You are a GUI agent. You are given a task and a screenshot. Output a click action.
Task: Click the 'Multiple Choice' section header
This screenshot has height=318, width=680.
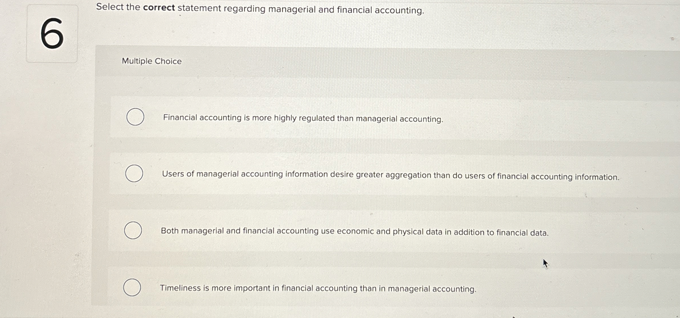(x=152, y=61)
